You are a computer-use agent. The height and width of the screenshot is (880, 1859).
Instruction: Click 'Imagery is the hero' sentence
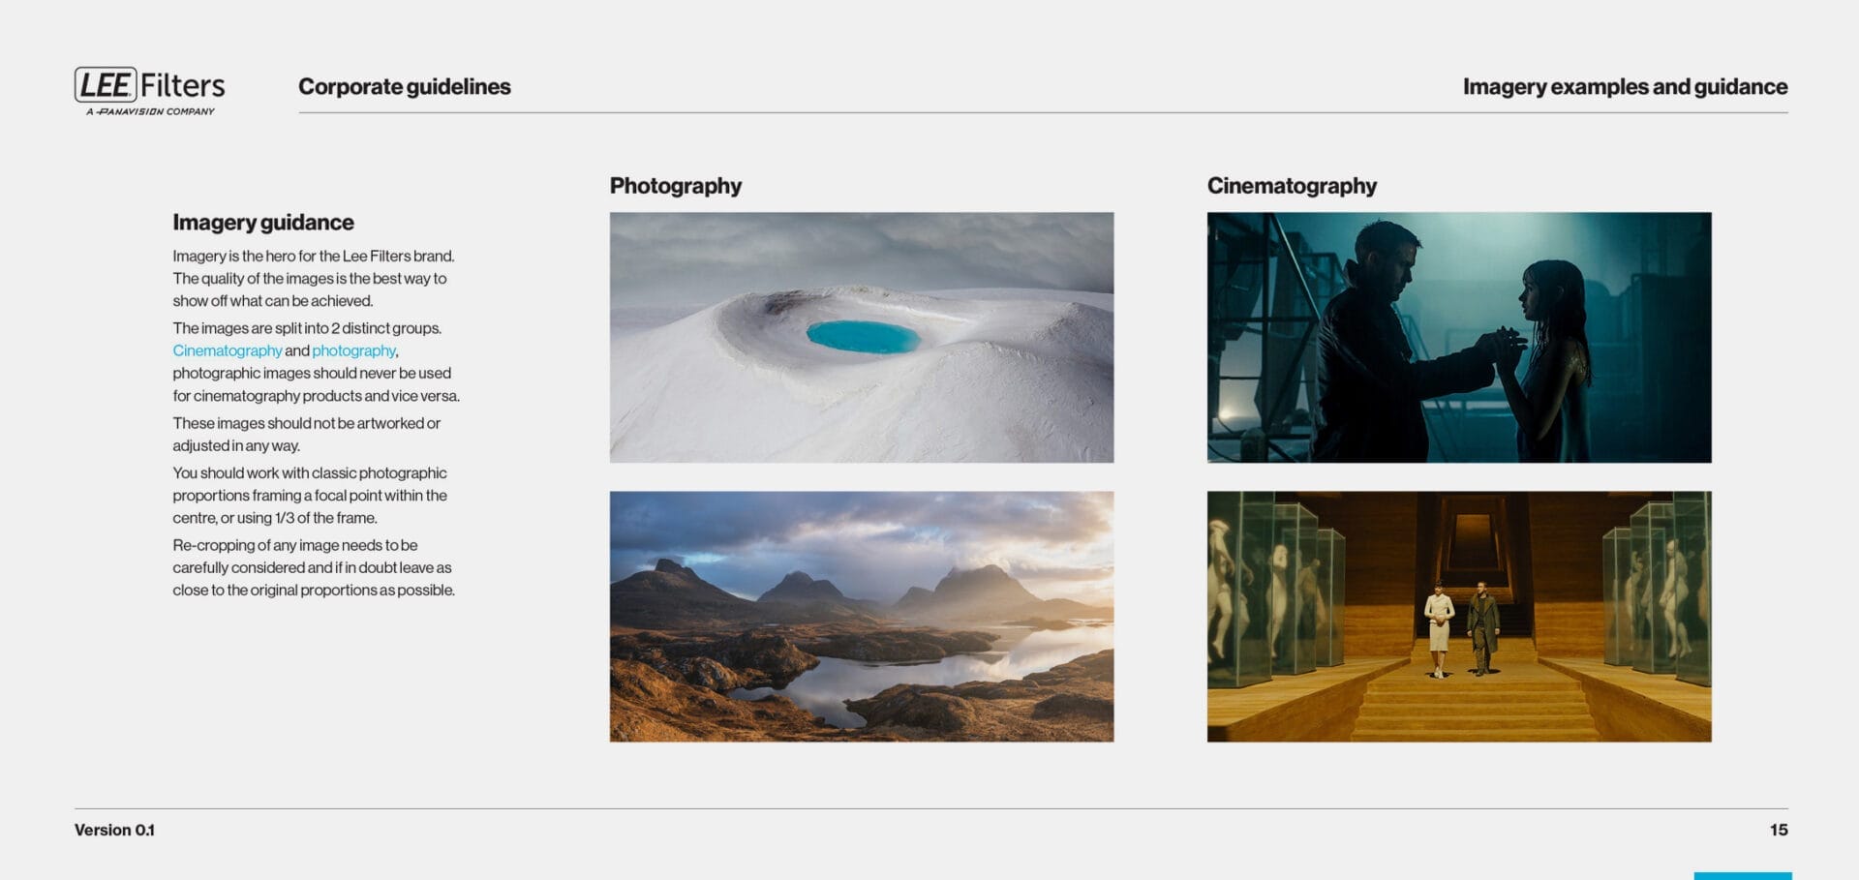(314, 256)
